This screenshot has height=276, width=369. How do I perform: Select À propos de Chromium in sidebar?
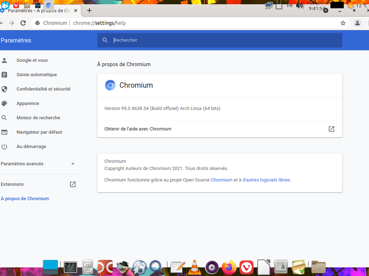tap(25, 198)
